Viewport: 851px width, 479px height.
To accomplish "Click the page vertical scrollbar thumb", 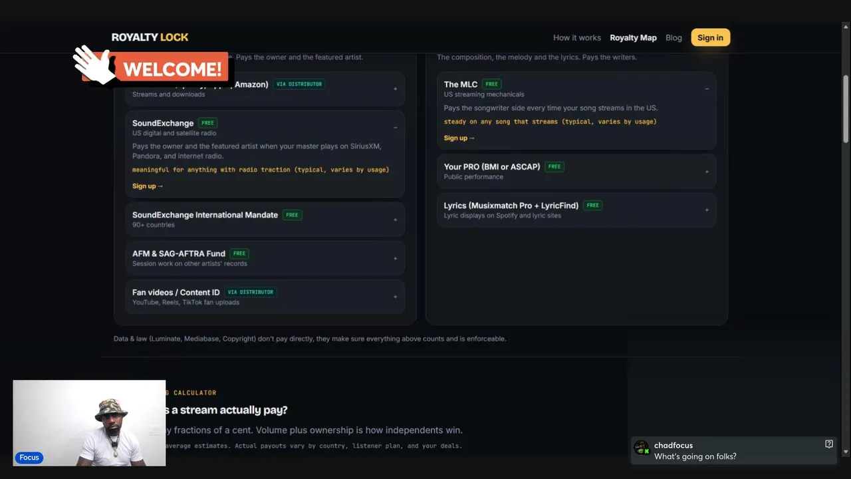I will 846,108.
